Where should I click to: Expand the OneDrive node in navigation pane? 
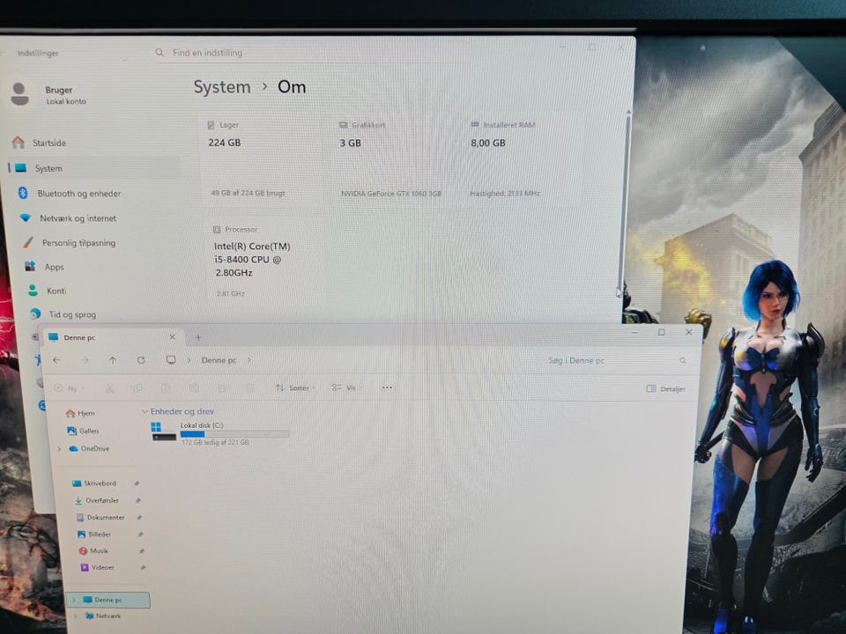point(59,448)
